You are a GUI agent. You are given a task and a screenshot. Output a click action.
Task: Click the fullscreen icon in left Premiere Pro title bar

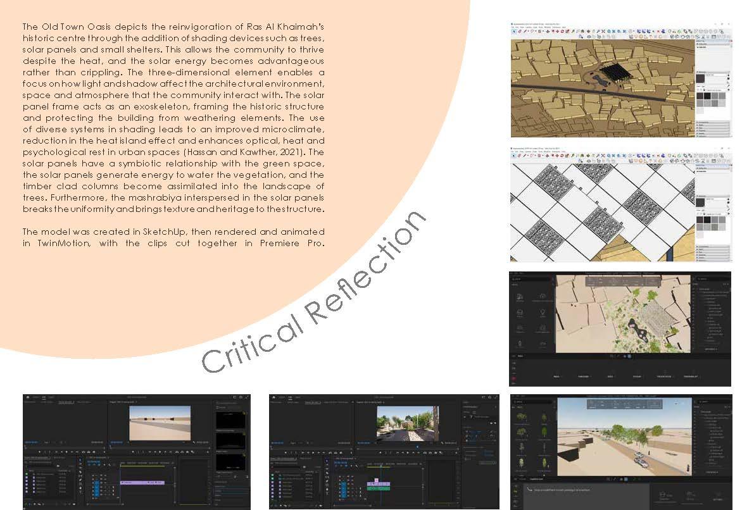[x=247, y=397]
